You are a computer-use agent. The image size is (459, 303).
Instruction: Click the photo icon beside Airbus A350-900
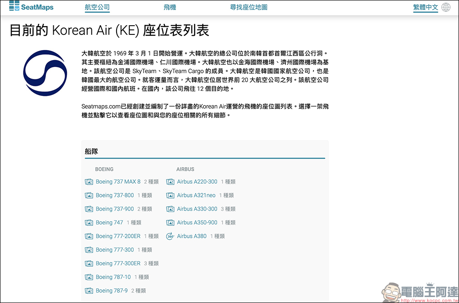(170, 223)
